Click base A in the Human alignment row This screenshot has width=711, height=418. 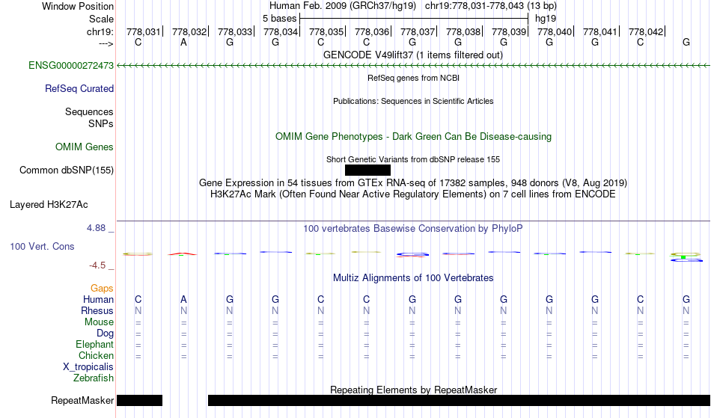point(183,299)
